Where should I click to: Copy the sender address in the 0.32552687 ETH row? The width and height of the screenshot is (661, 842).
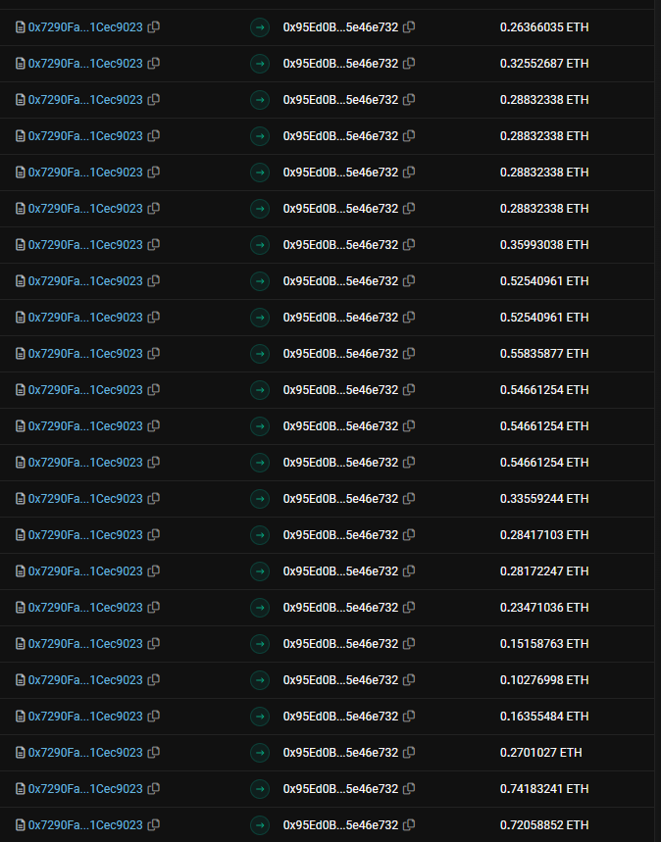[x=154, y=64]
